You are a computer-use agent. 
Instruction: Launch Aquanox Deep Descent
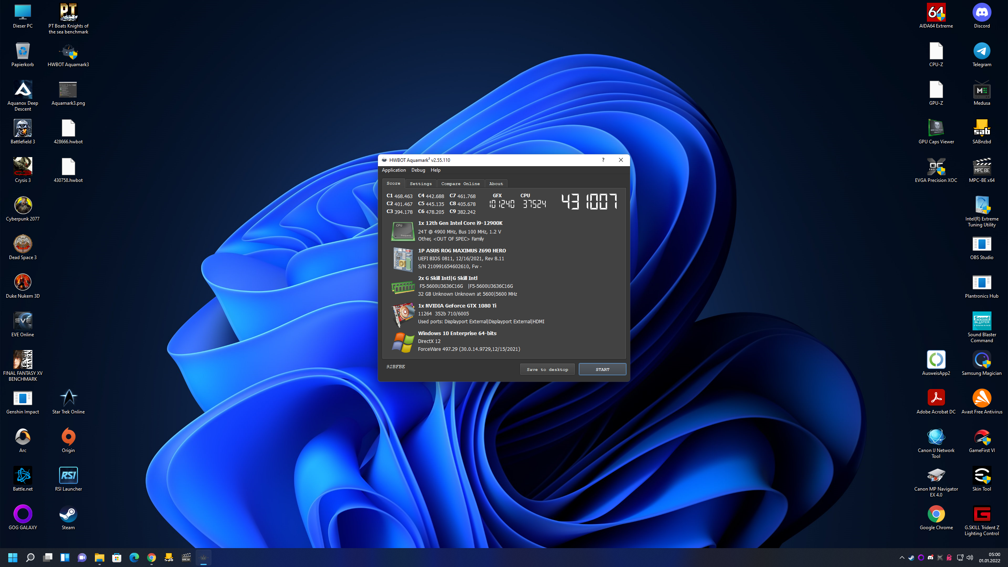coord(23,96)
